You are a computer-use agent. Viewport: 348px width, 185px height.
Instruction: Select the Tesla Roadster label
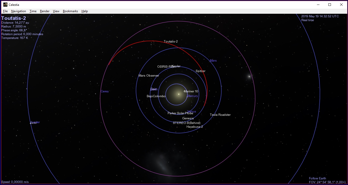click(220, 115)
